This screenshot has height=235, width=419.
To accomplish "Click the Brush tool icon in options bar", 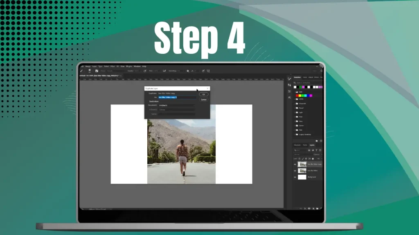I will [x=81, y=71].
